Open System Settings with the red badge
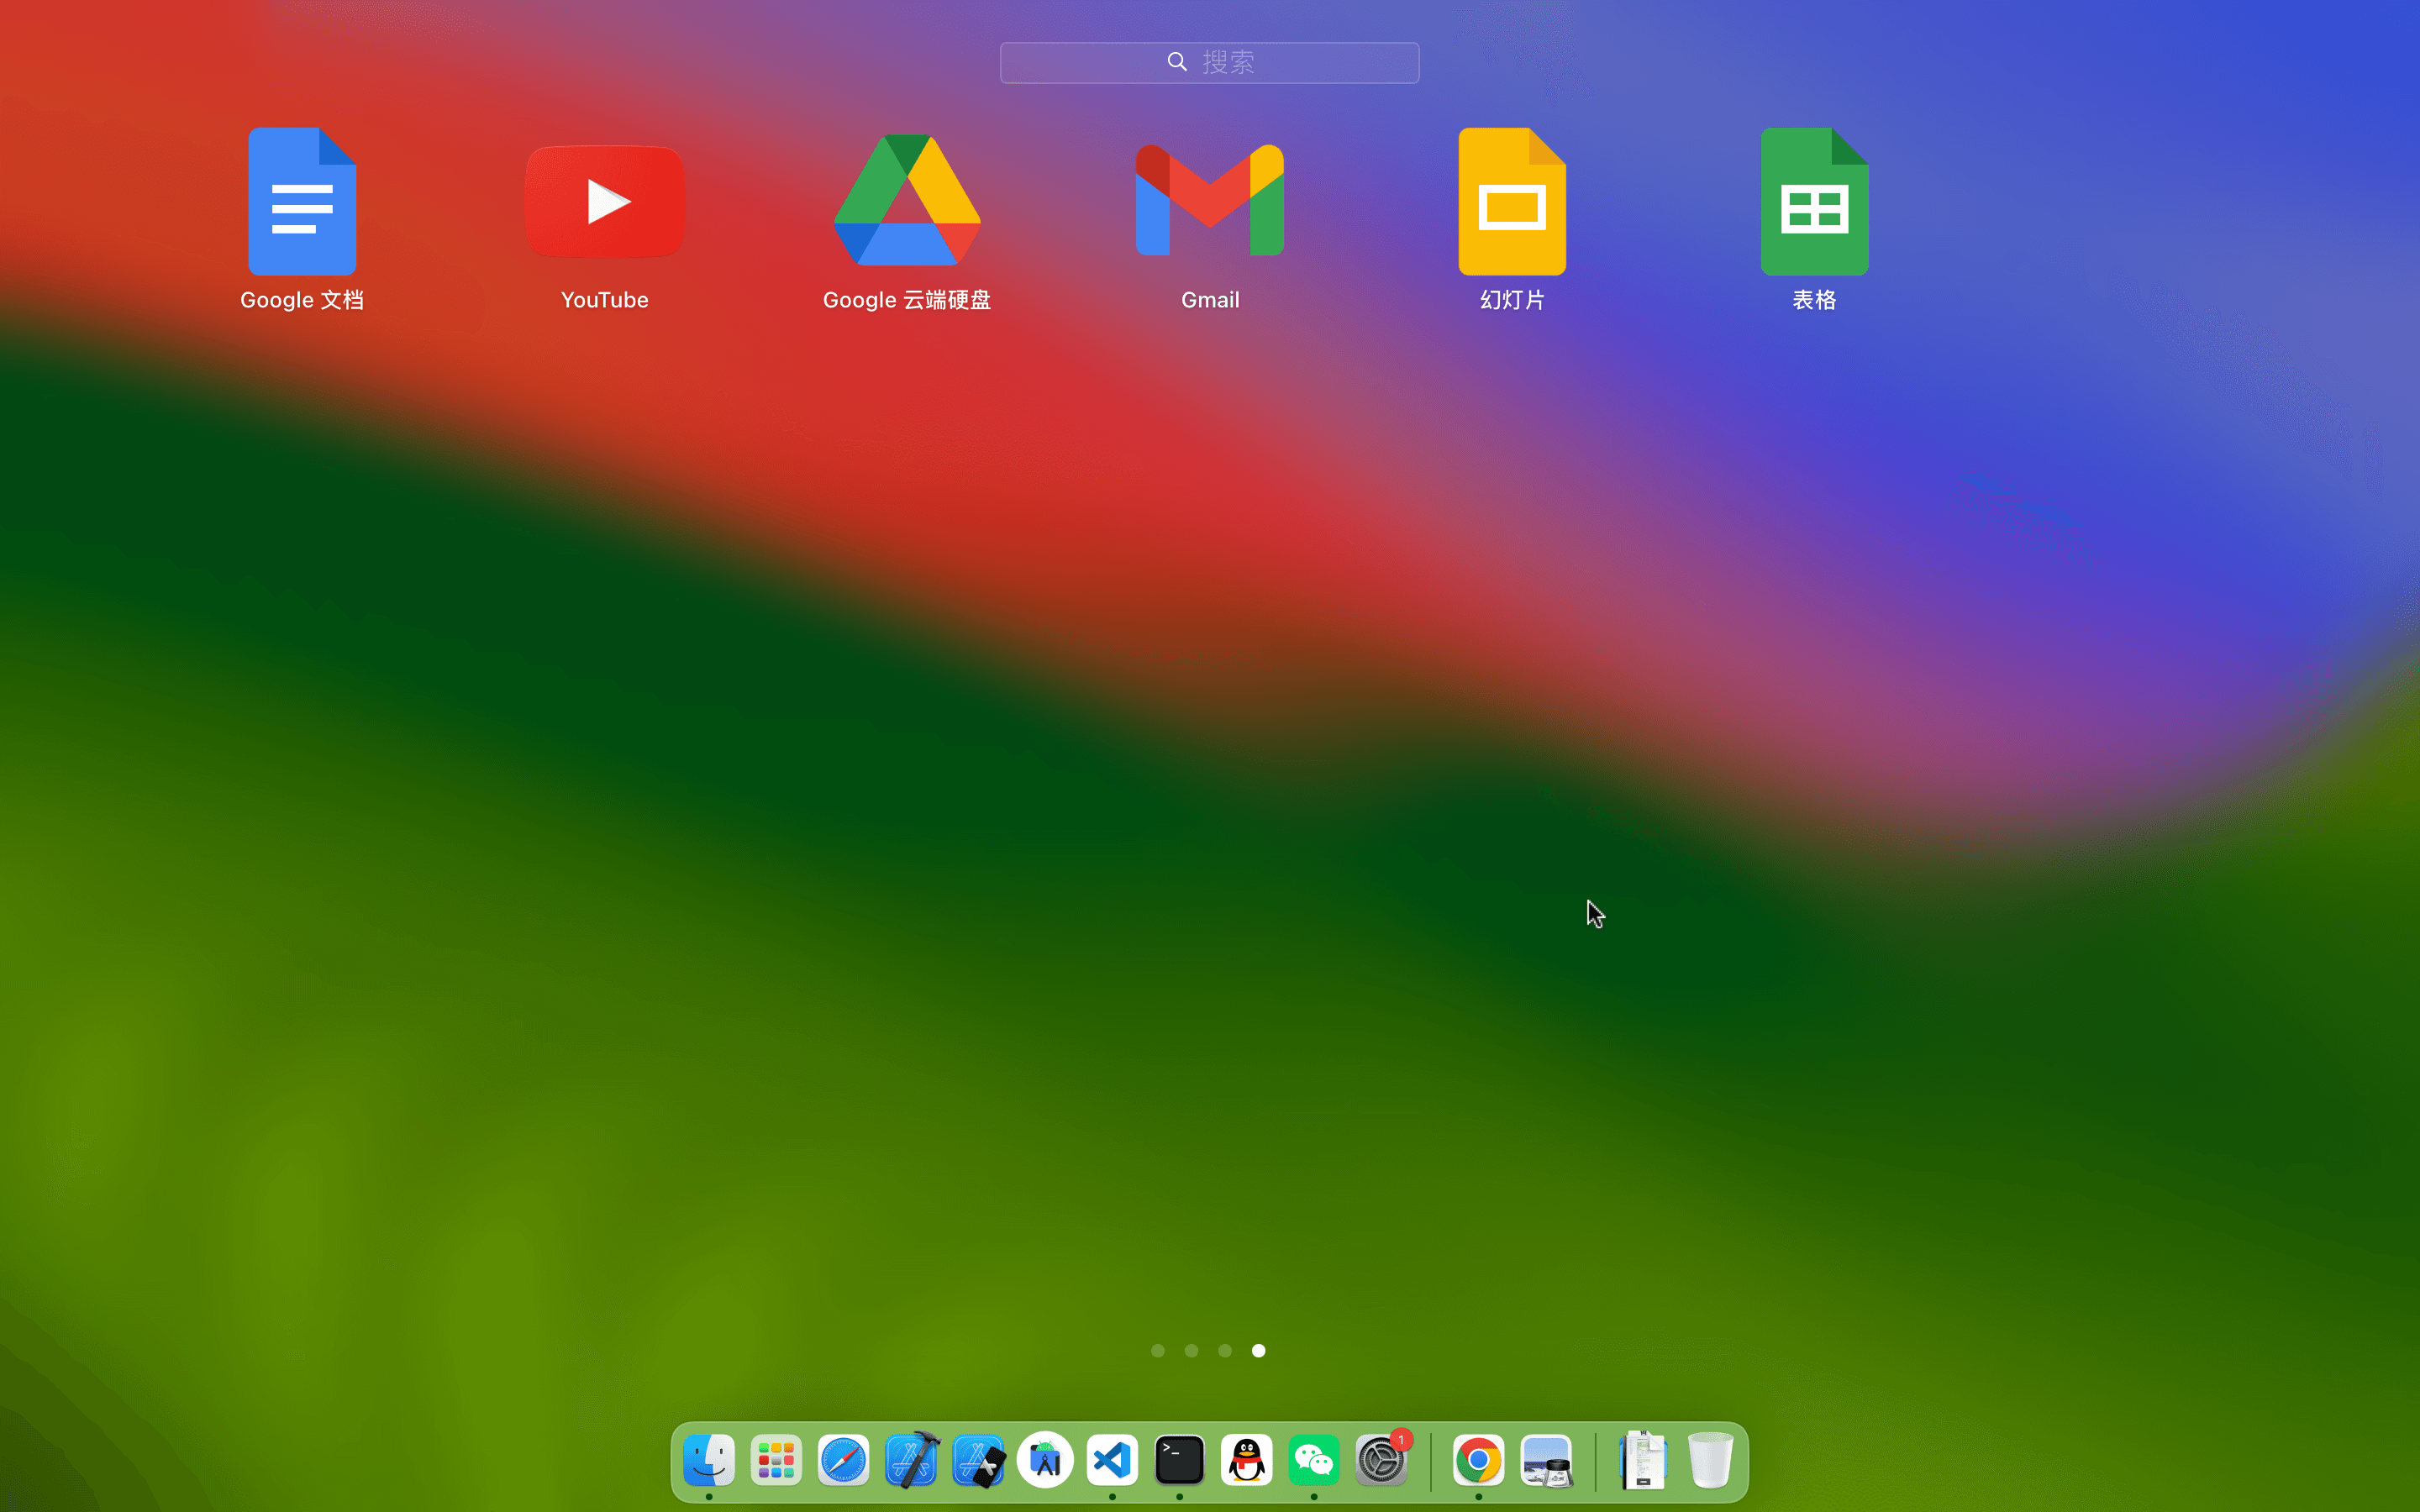The height and width of the screenshot is (1512, 2420). (x=1382, y=1461)
